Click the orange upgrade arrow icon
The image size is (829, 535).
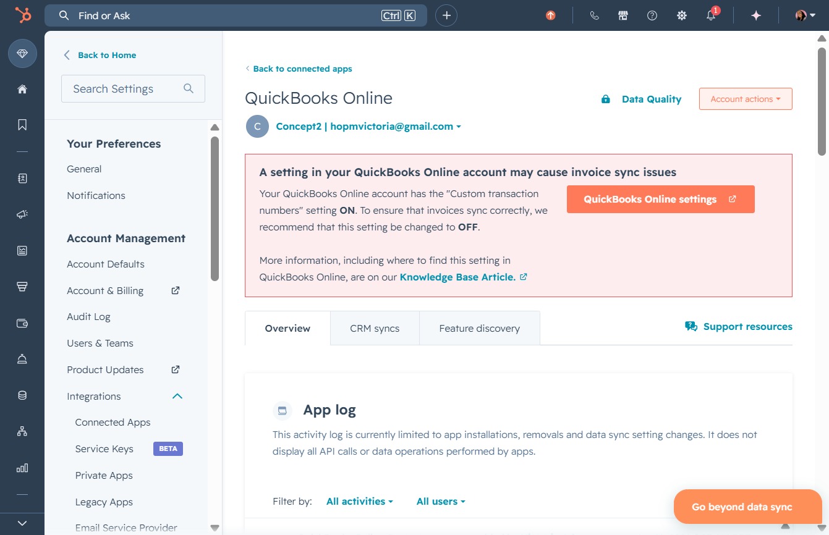[x=550, y=15]
